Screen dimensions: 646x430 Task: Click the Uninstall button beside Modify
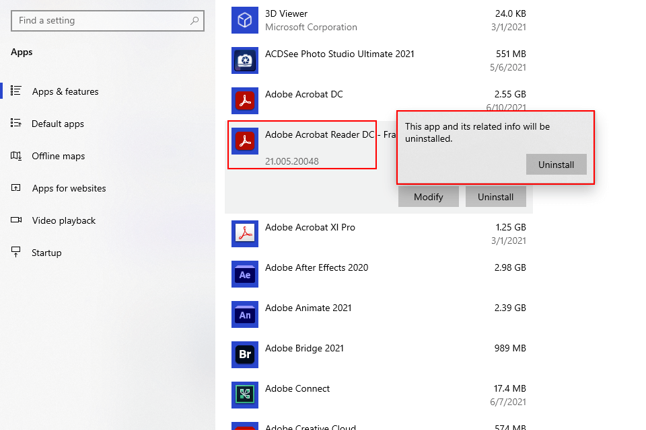point(496,197)
